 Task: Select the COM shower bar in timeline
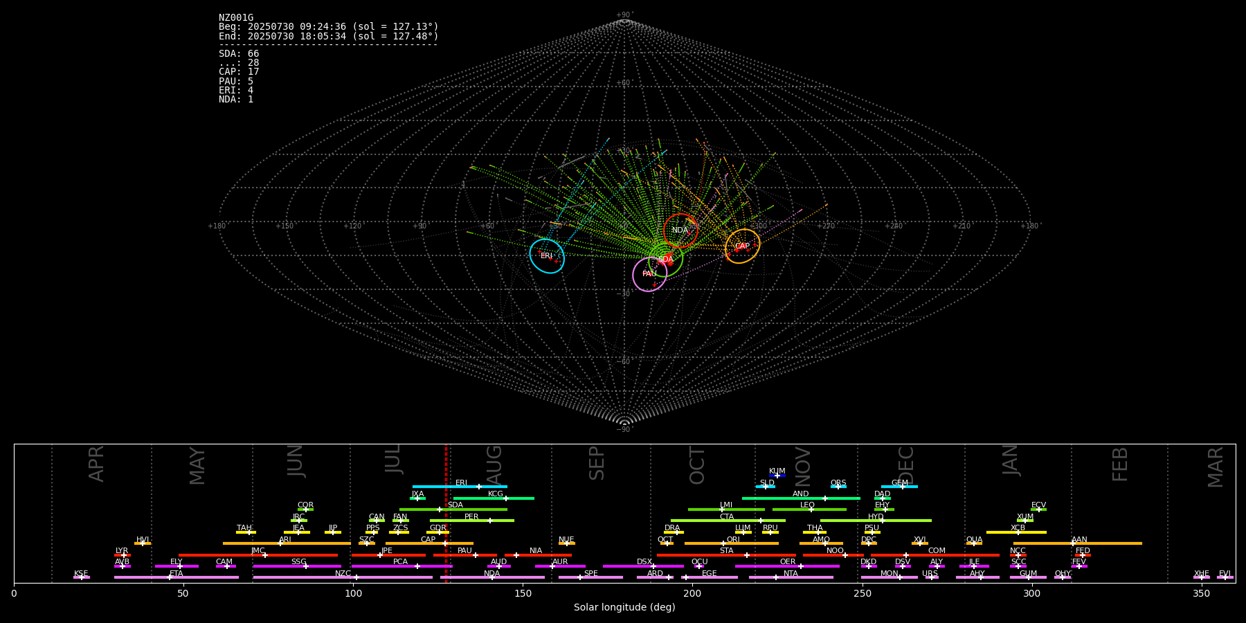pos(935,555)
